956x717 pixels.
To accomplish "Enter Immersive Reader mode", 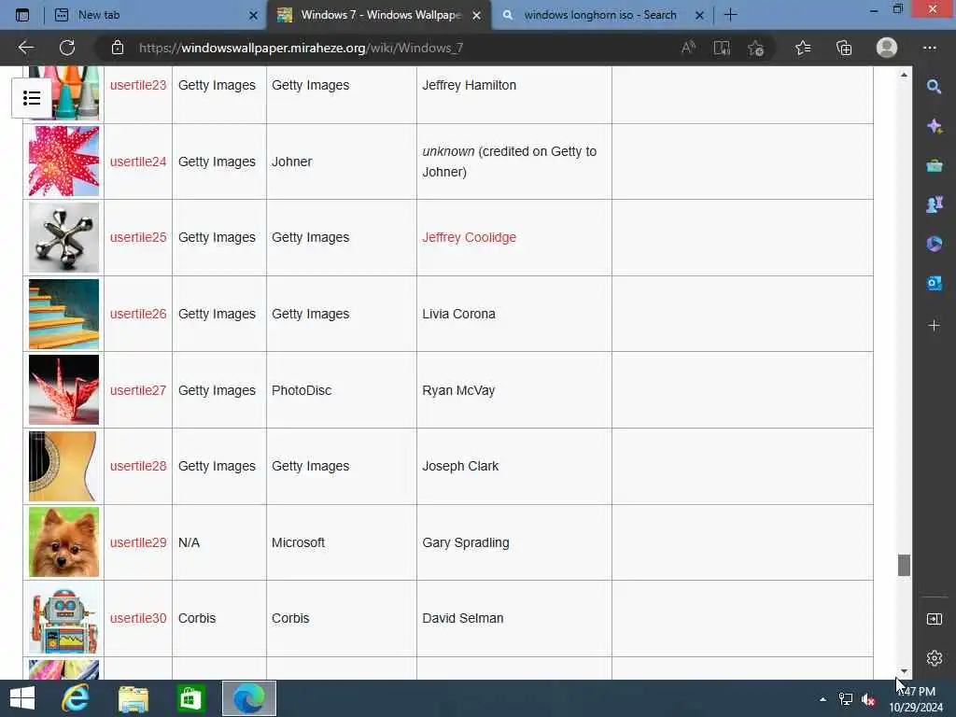I will pos(722,48).
